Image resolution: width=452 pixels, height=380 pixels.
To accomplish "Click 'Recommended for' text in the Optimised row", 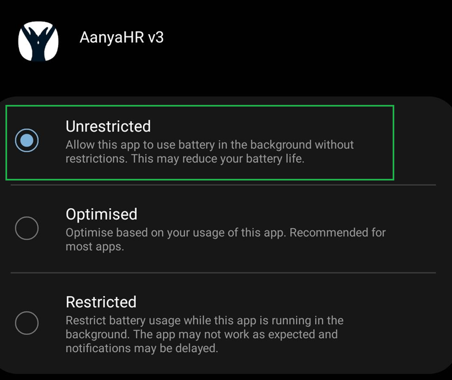I will pos(338,233).
